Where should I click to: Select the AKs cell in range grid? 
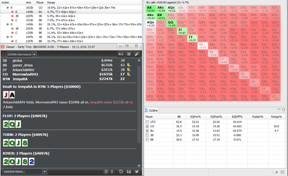point(161,9)
